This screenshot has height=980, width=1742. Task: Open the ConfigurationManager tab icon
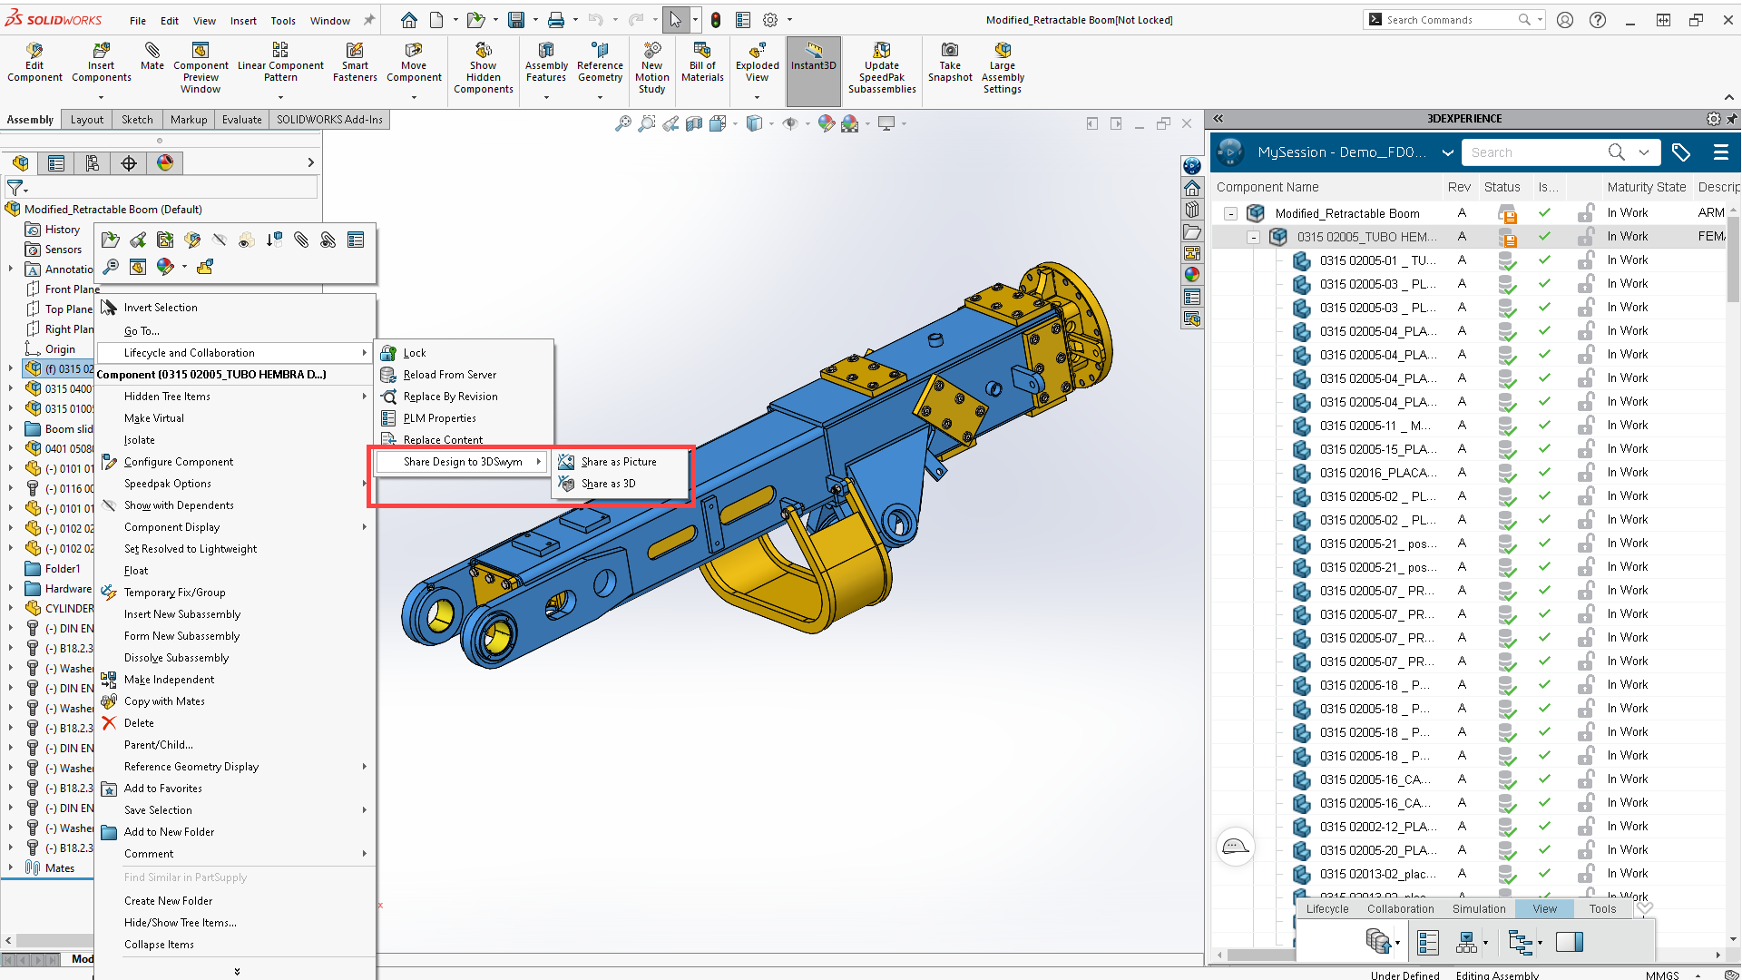coord(93,163)
